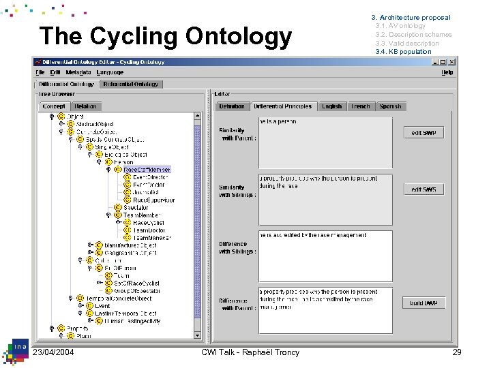This screenshot has height=368, width=491.
Task: Click the concept icon beside Event
Action: point(89,306)
